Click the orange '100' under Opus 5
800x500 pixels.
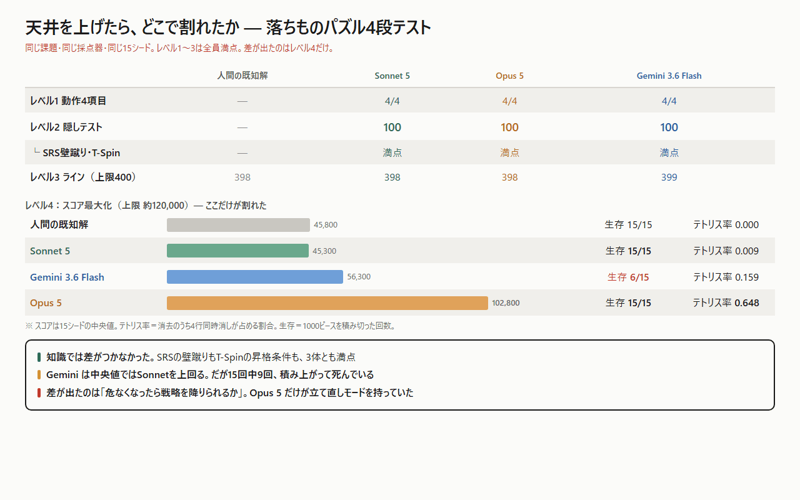[x=510, y=127]
